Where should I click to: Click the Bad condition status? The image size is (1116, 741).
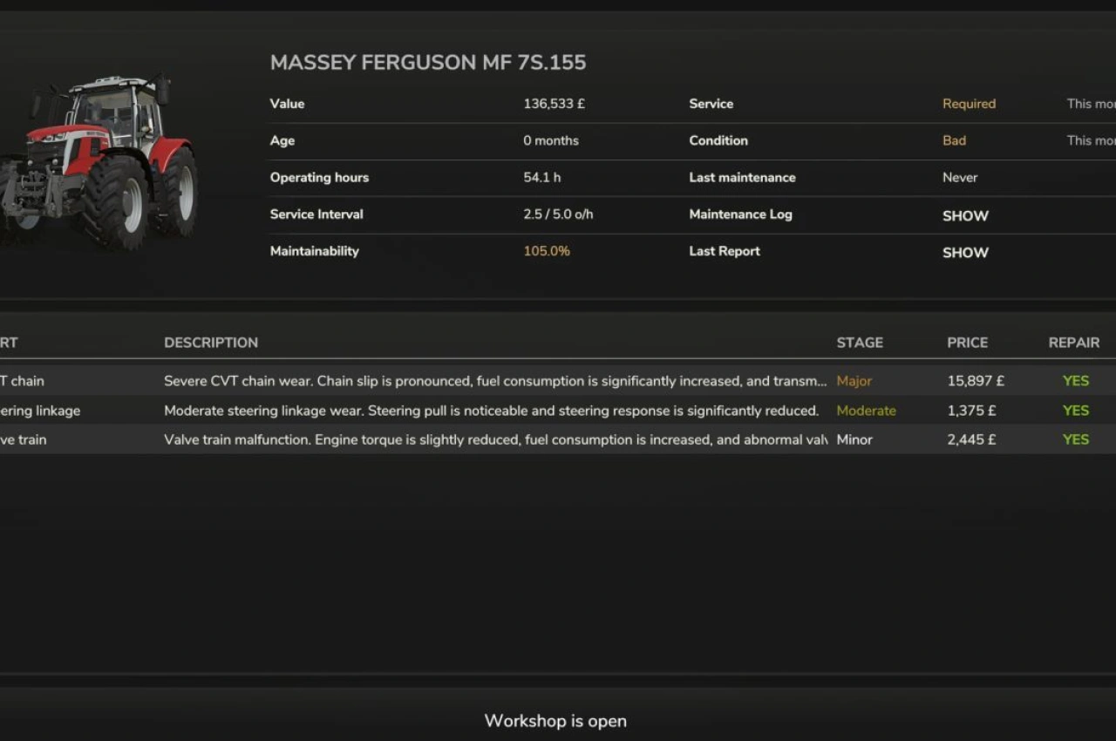tap(954, 140)
